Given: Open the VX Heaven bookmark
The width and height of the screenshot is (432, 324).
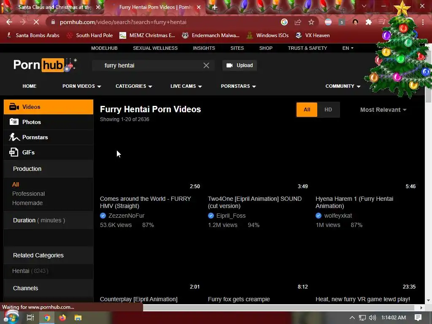Looking at the screenshot, I should (x=313, y=35).
